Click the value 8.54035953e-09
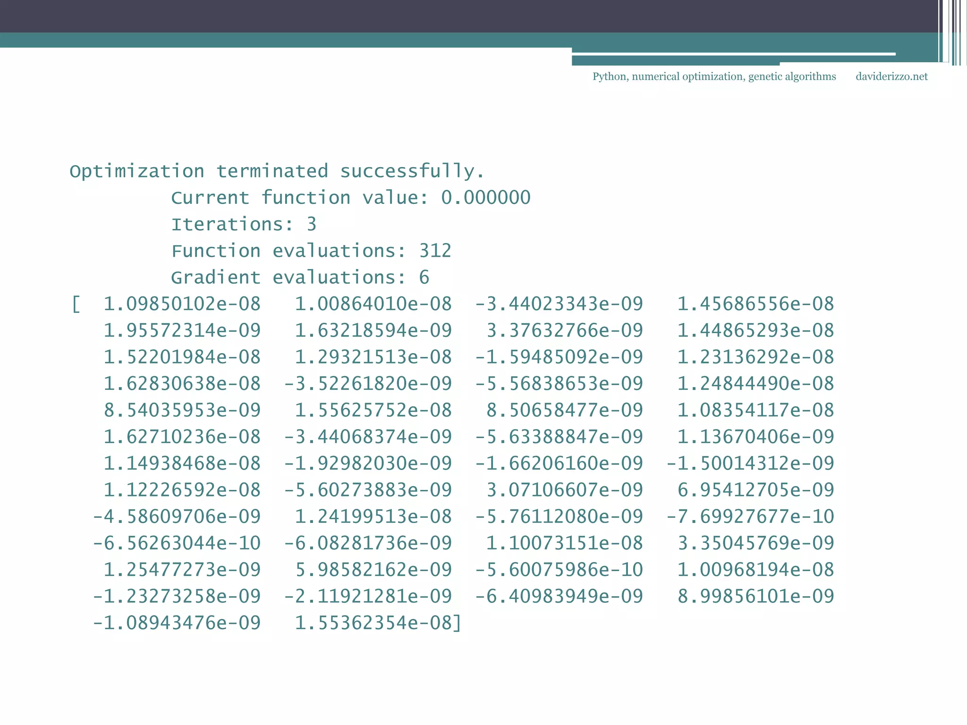The height and width of the screenshot is (725, 967). pos(182,410)
